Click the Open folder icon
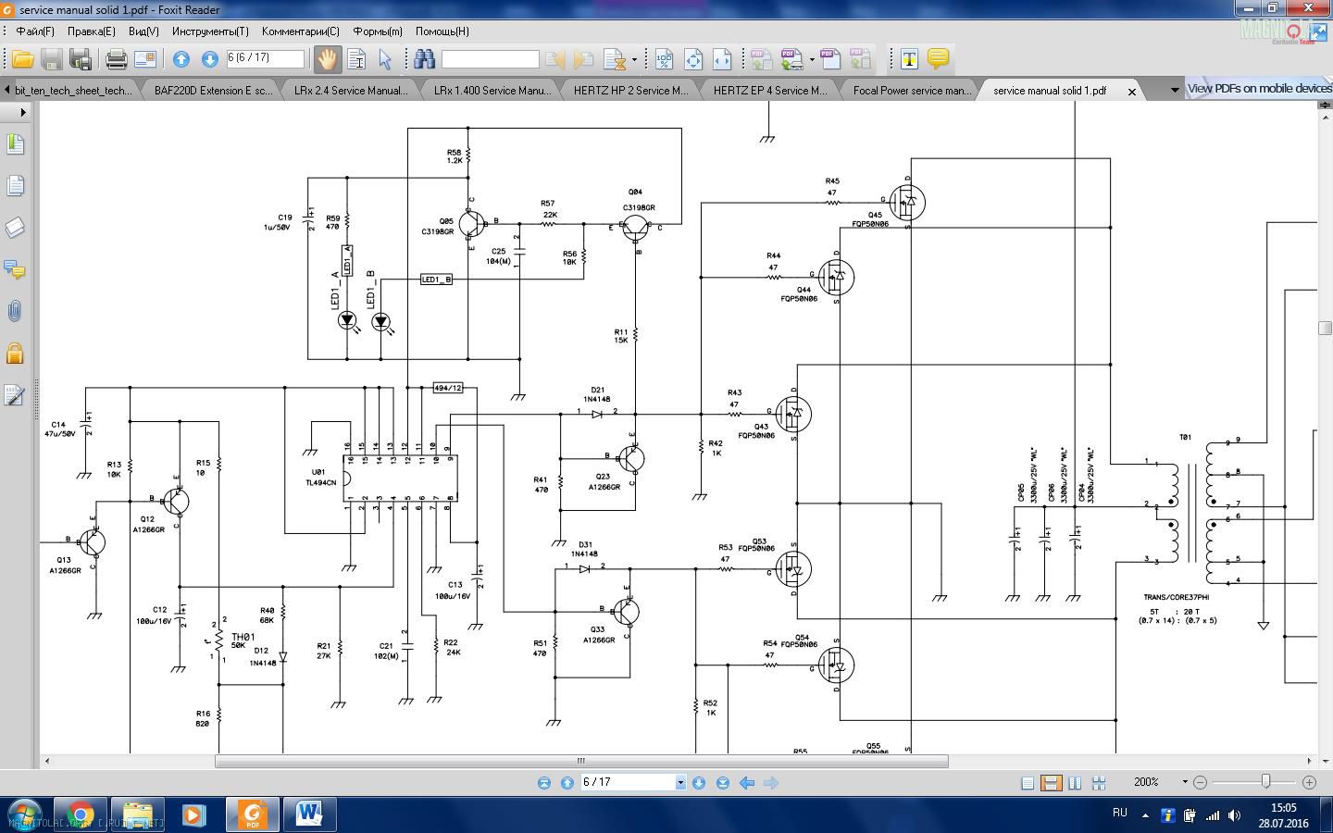Viewport: 1333px width, 833px height. pos(22,59)
